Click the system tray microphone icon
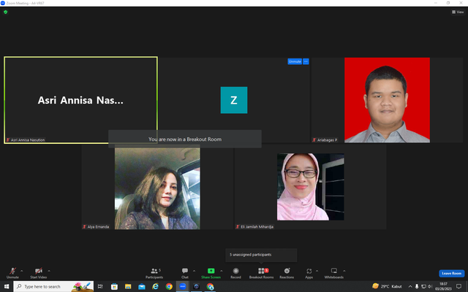Image resolution: width=468 pixels, height=292 pixels. pos(417,286)
